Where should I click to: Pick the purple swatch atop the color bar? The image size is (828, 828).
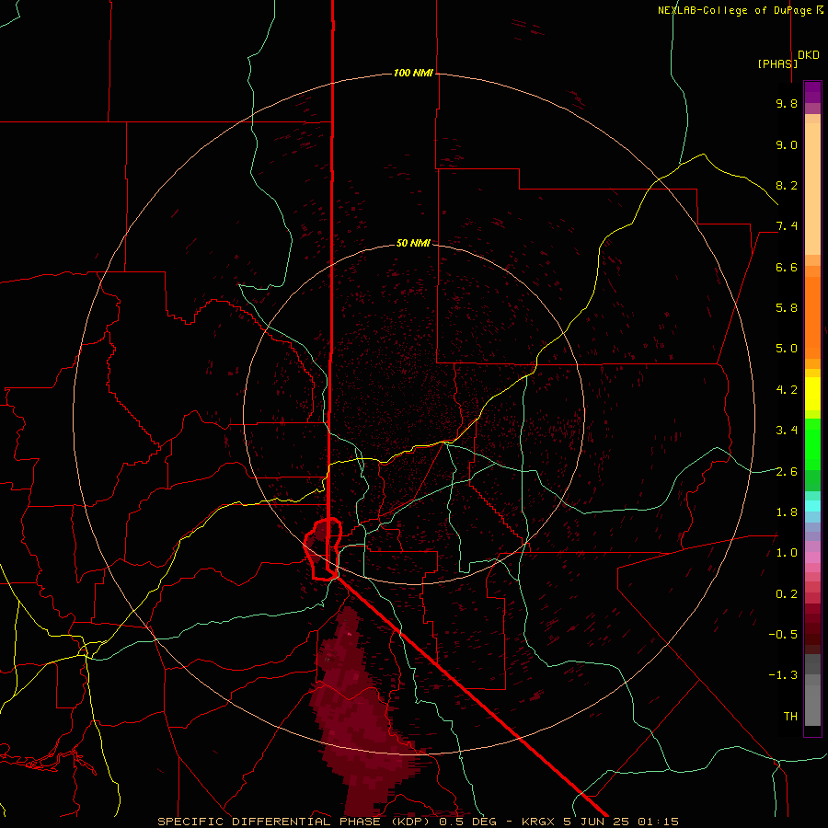click(x=812, y=92)
